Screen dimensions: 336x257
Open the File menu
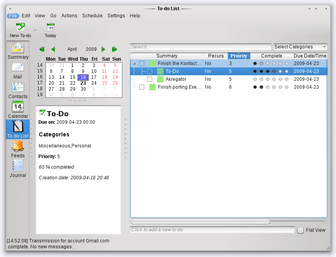(x=13, y=16)
